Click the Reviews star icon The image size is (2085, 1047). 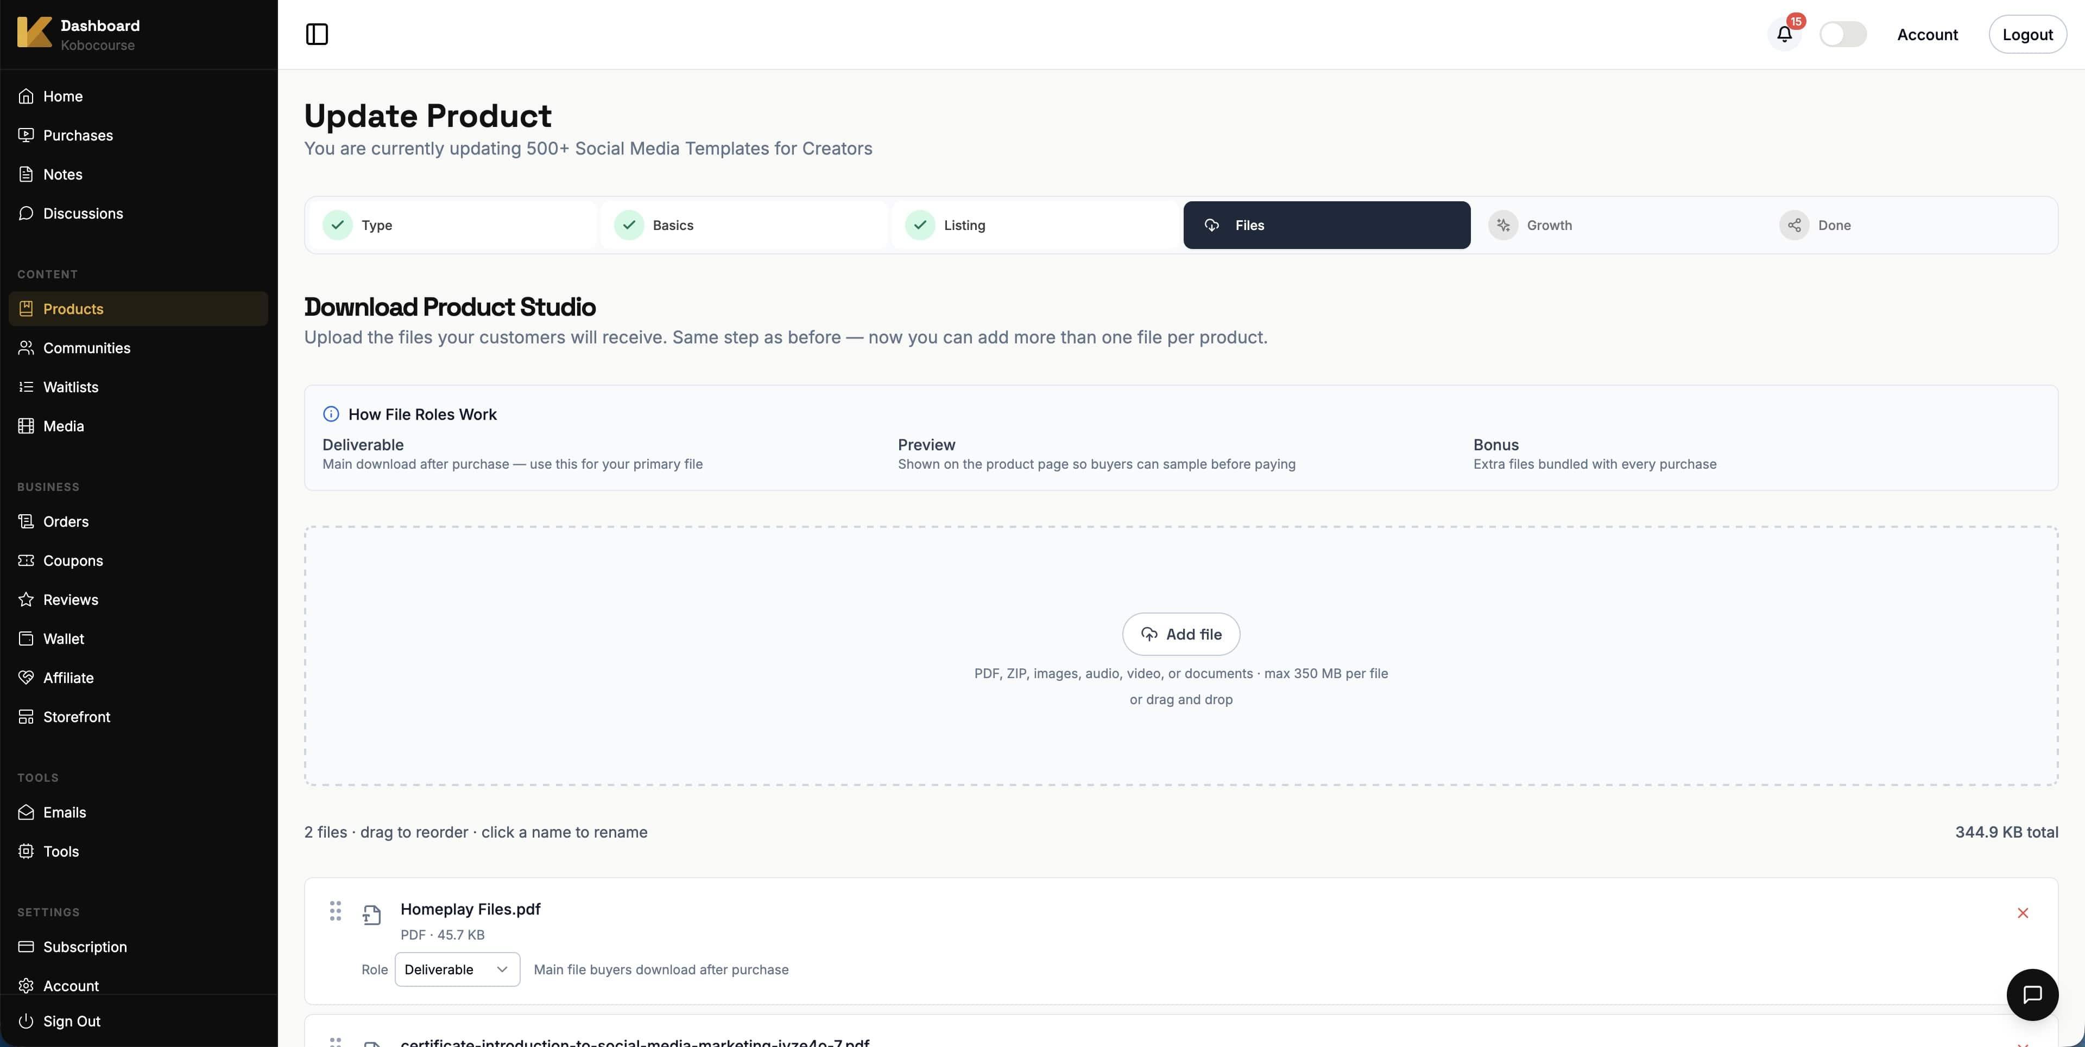click(x=26, y=599)
